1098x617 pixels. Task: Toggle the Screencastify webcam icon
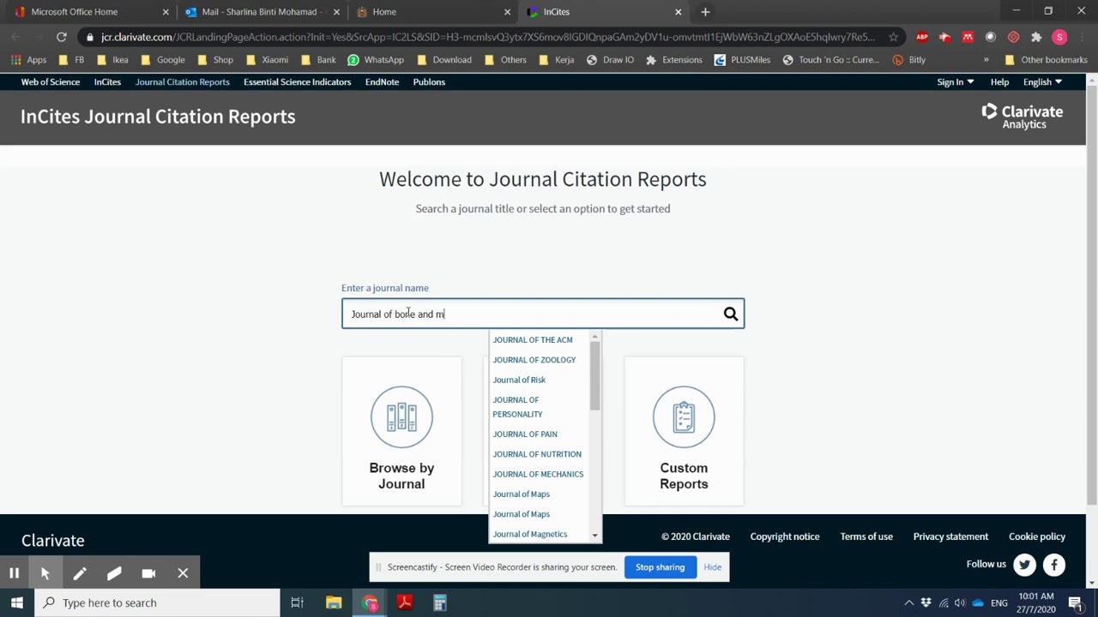click(x=148, y=573)
